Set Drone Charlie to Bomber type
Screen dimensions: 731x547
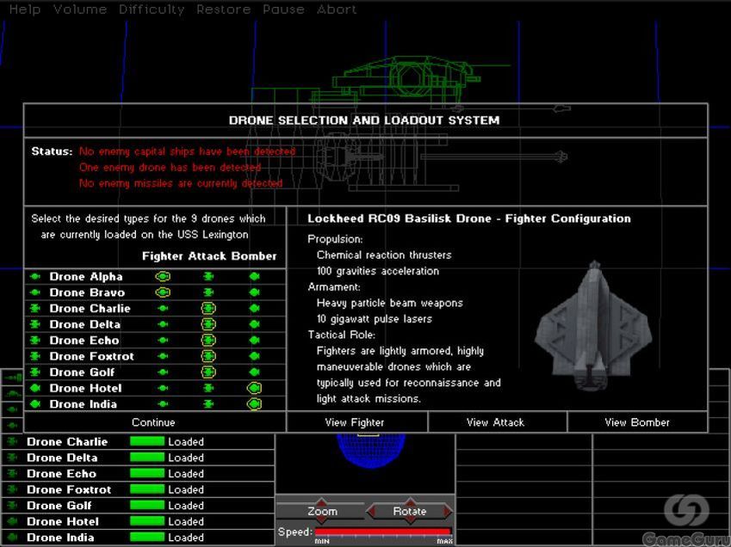coord(254,308)
